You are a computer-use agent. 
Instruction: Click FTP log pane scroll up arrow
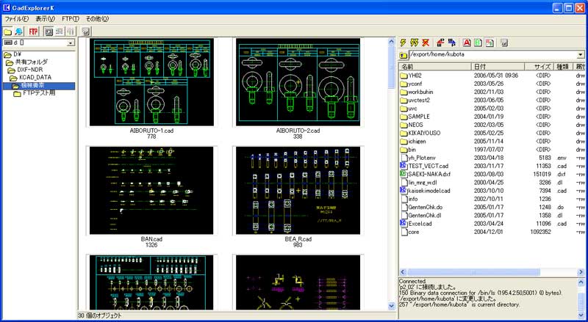point(581,282)
